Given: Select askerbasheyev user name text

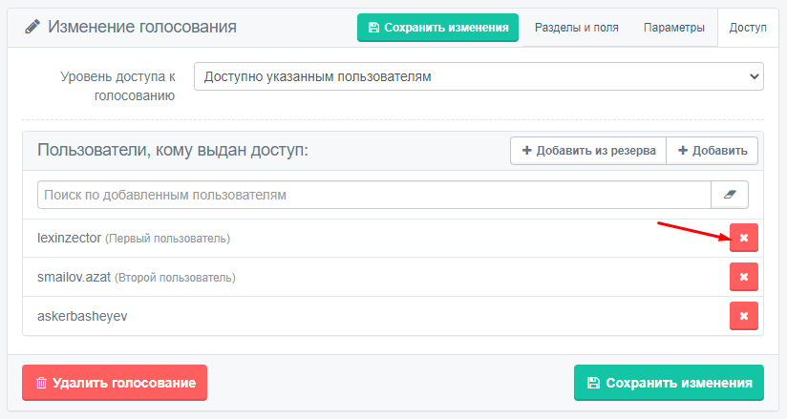Looking at the screenshot, I should coord(82,316).
